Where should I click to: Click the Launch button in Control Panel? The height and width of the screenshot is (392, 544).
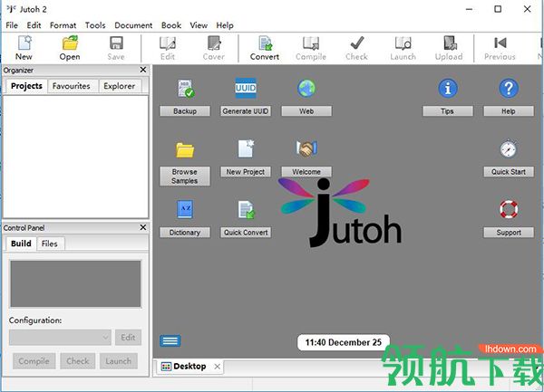118,361
